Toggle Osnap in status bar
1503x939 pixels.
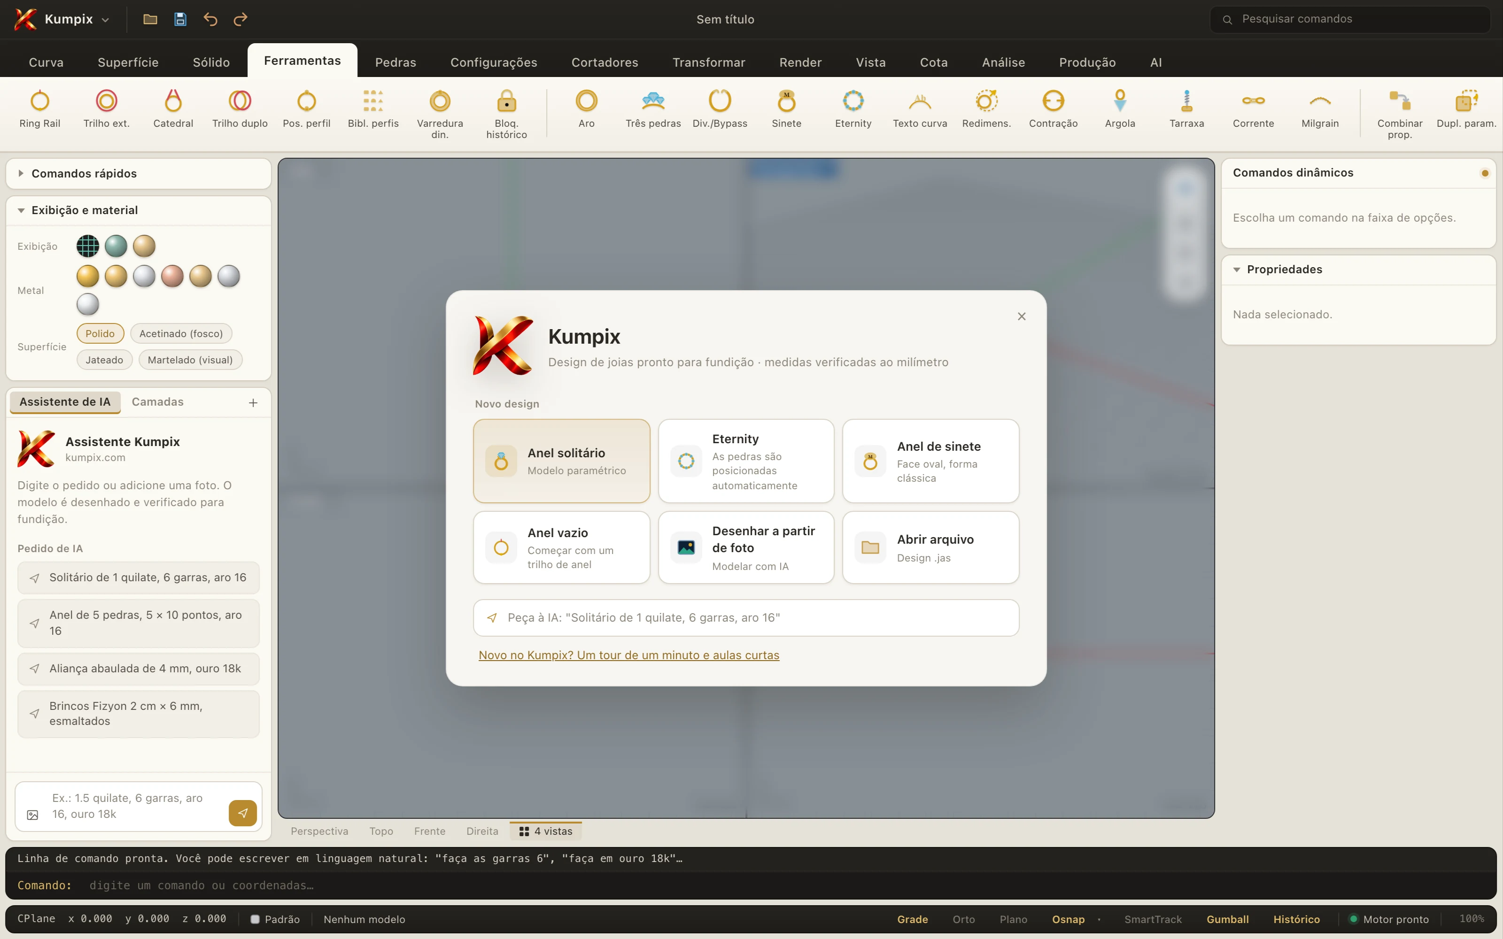[1068, 919]
